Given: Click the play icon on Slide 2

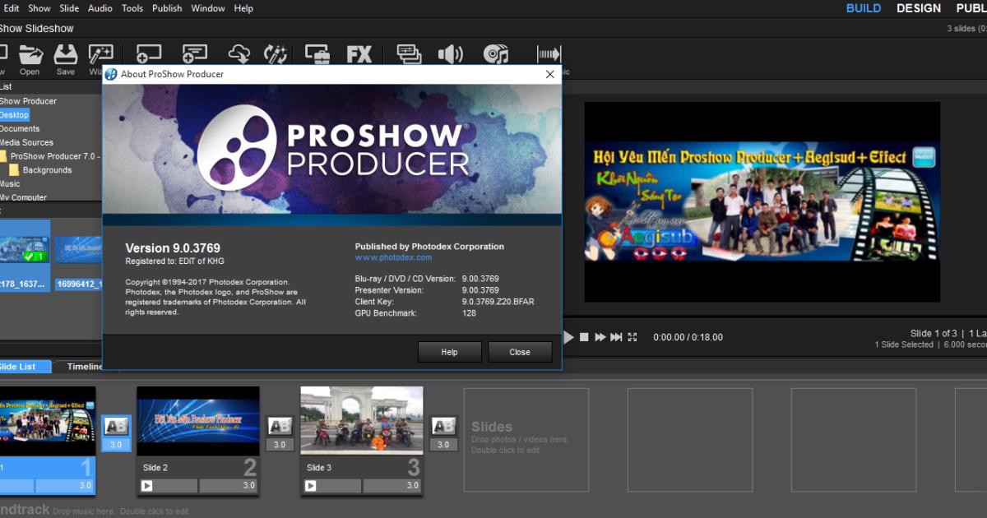Looking at the screenshot, I should click(147, 486).
